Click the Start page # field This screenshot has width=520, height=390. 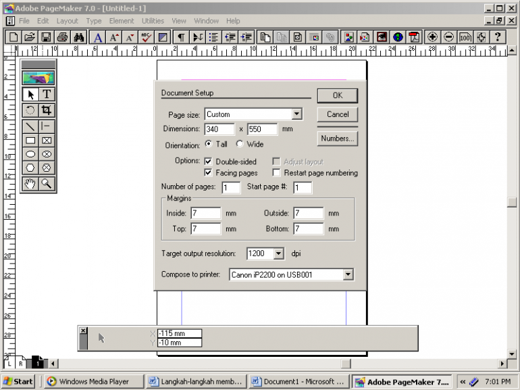point(303,187)
